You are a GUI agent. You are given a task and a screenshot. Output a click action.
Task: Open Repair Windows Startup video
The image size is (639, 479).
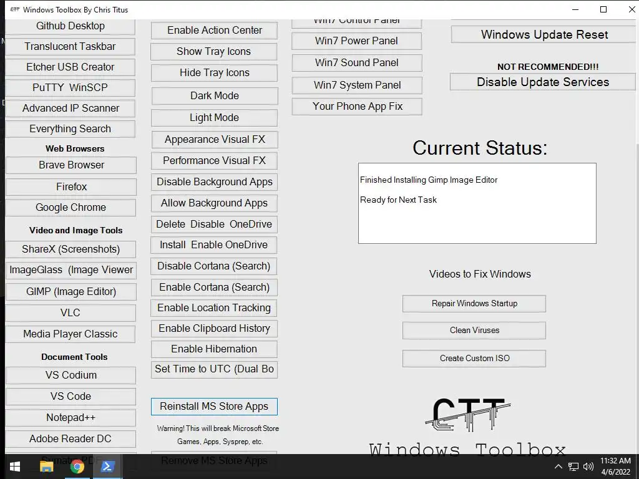tap(474, 304)
